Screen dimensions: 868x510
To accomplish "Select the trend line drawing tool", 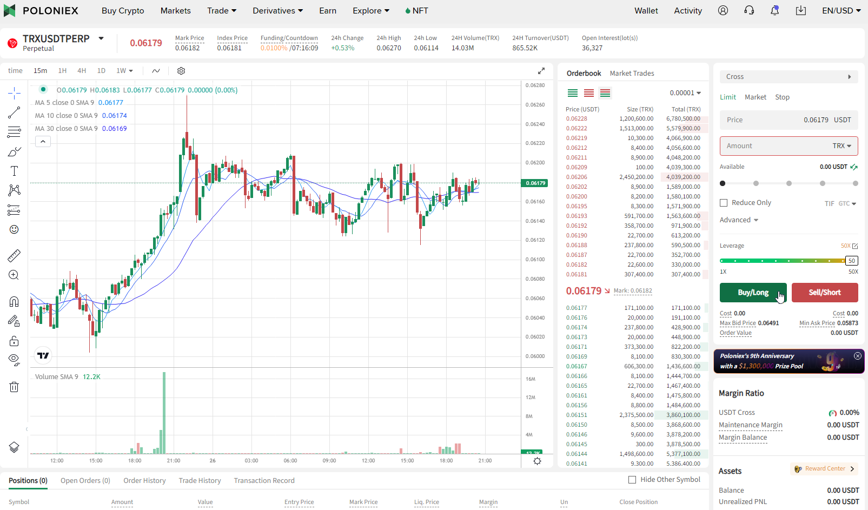I will click(x=14, y=112).
